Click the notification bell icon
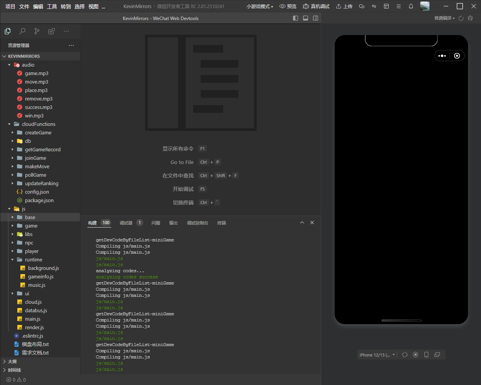 click(411, 6)
